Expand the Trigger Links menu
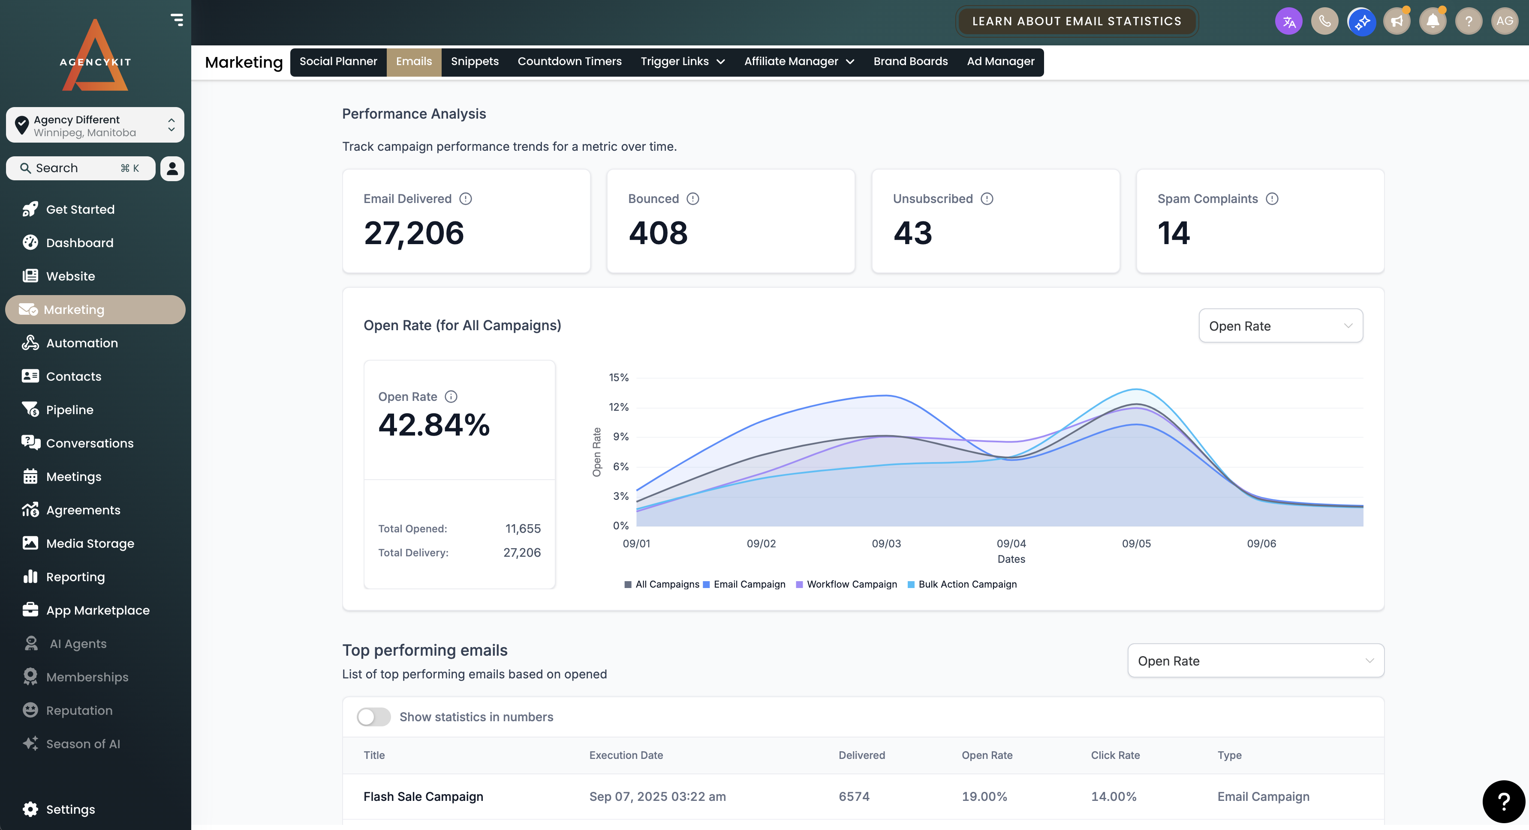The height and width of the screenshot is (830, 1529). pyautogui.click(x=682, y=62)
